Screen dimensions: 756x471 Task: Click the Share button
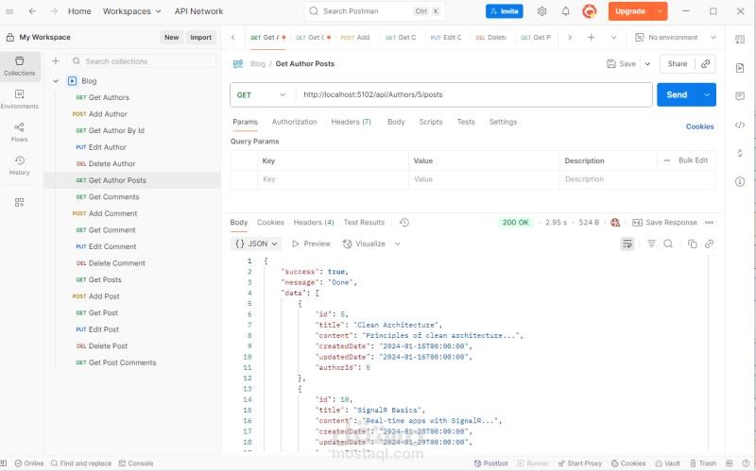point(677,63)
